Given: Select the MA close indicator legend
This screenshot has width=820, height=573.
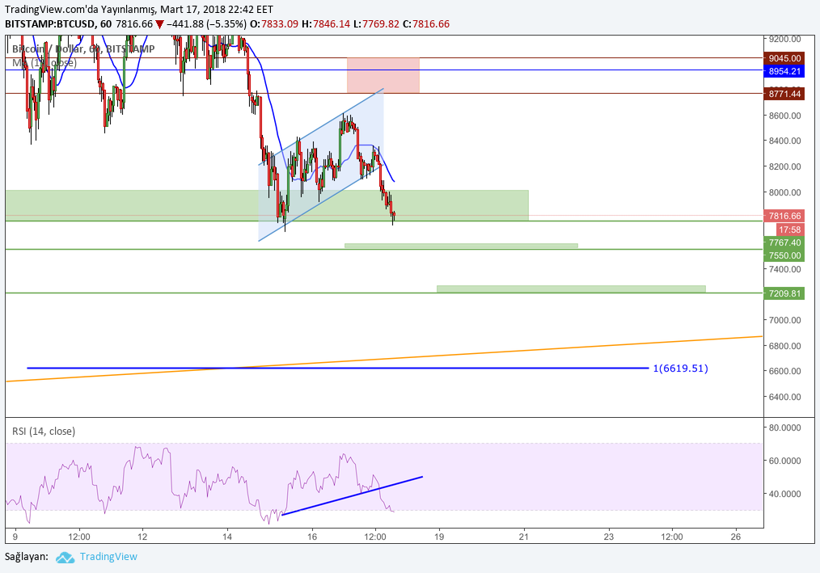Looking at the screenshot, I should [44, 63].
